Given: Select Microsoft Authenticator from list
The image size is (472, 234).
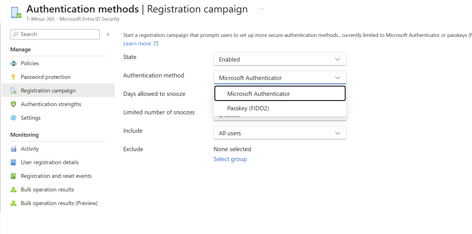Looking at the screenshot, I should [280, 94].
